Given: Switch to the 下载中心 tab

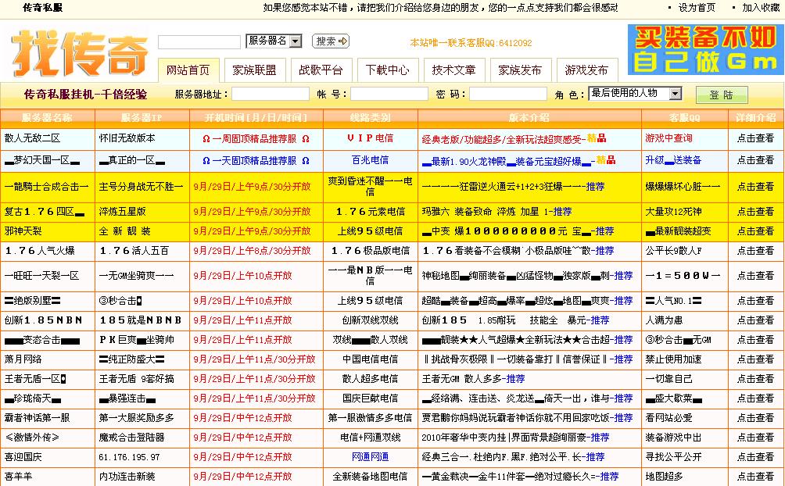Looking at the screenshot, I should 388,70.
